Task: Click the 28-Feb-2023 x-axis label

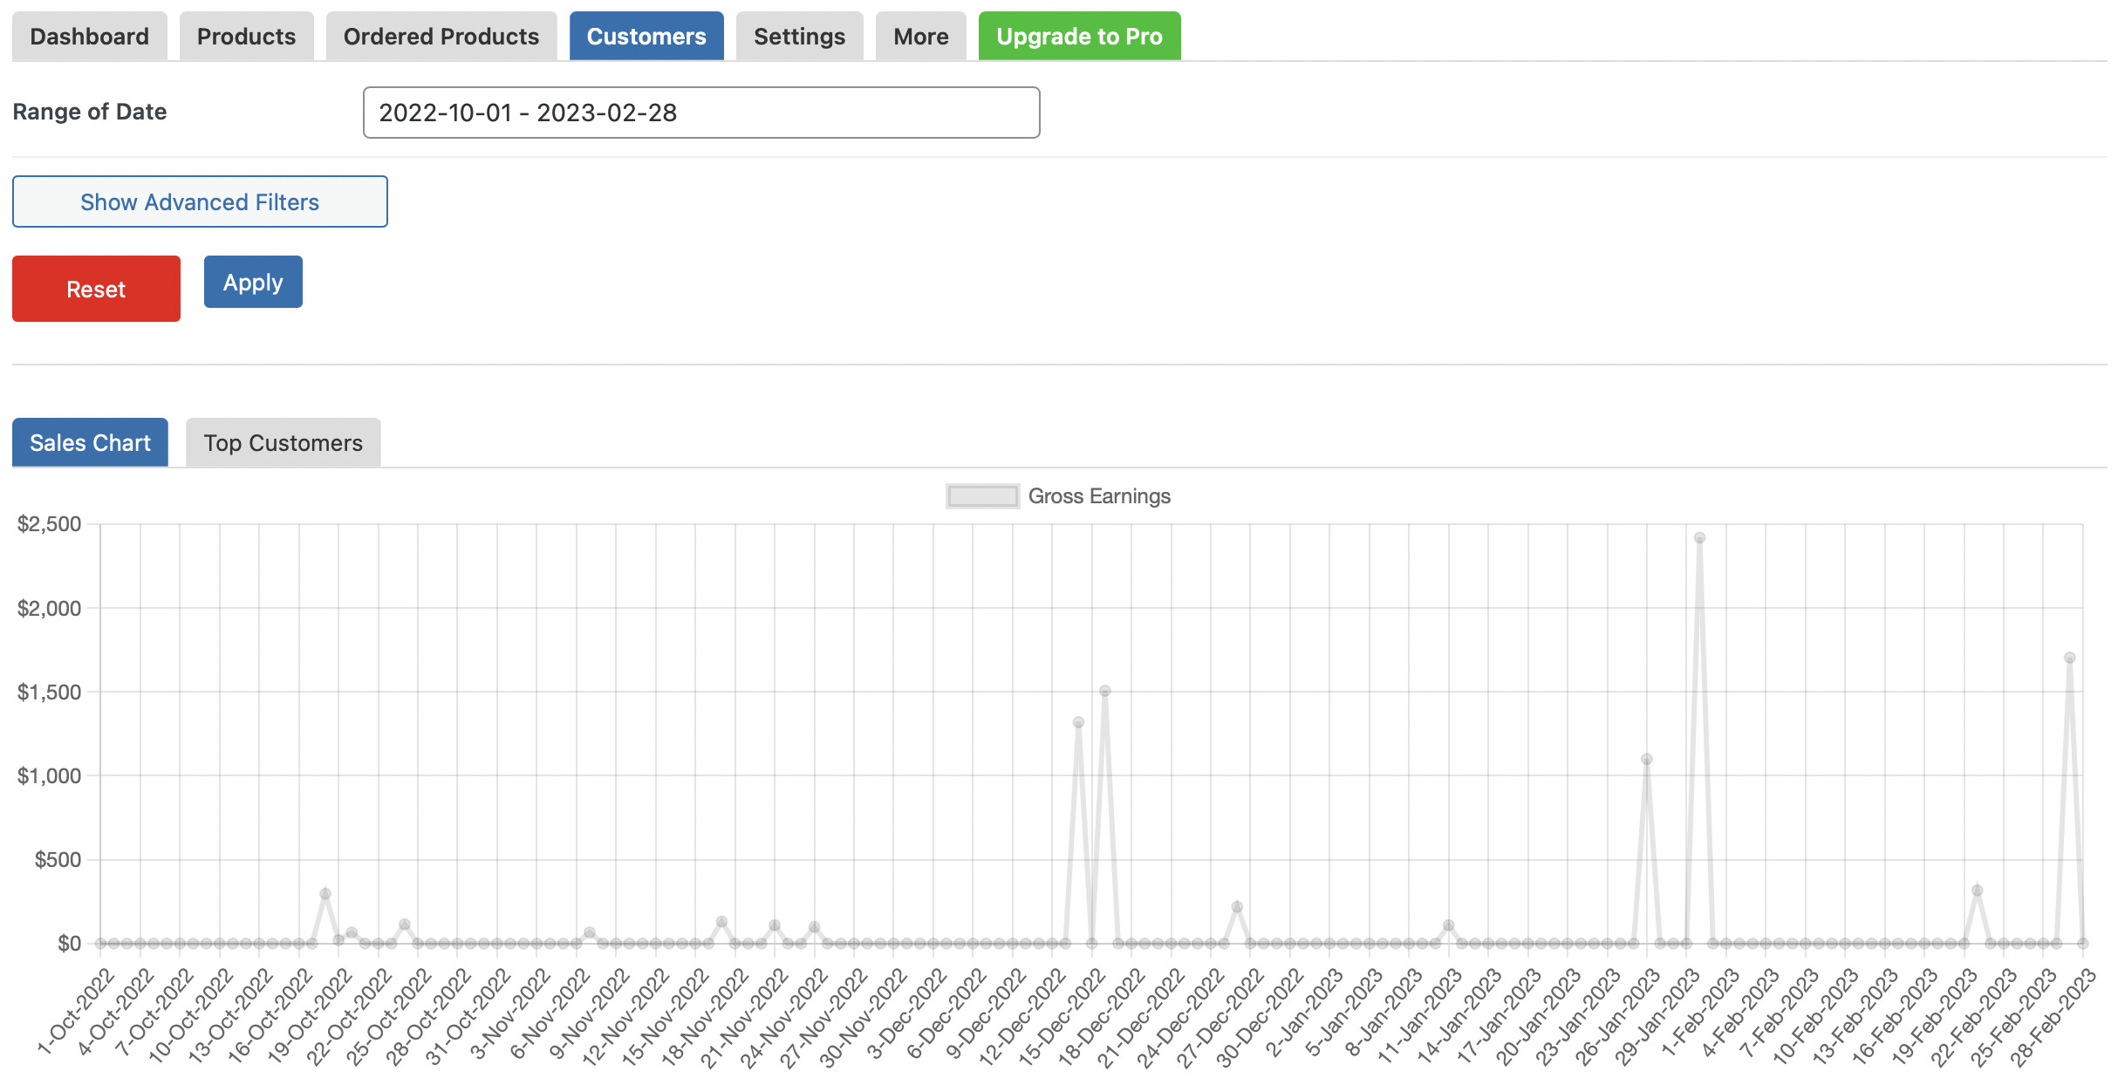Action: click(x=2053, y=1017)
